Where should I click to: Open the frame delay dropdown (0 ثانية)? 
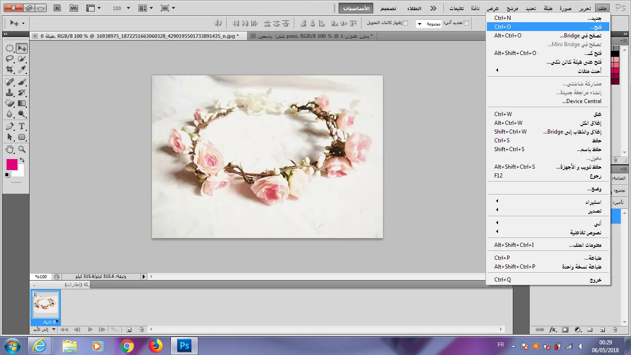click(50, 322)
